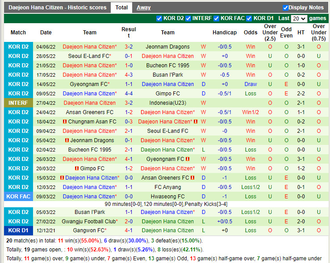This screenshot has height=263, width=330.
Task: Click the KOR FAC league badge in the Hwaseong FC row
Action: (x=18, y=197)
